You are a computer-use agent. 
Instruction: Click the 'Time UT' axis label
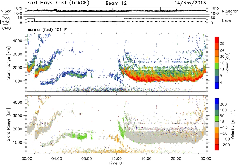116,163
